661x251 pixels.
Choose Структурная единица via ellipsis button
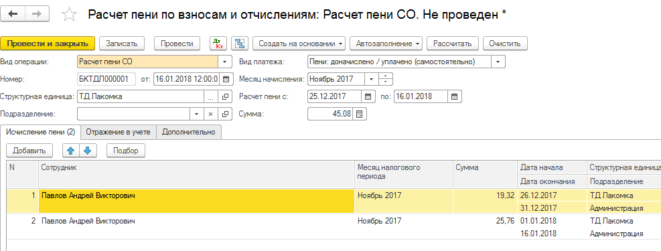click(x=212, y=96)
